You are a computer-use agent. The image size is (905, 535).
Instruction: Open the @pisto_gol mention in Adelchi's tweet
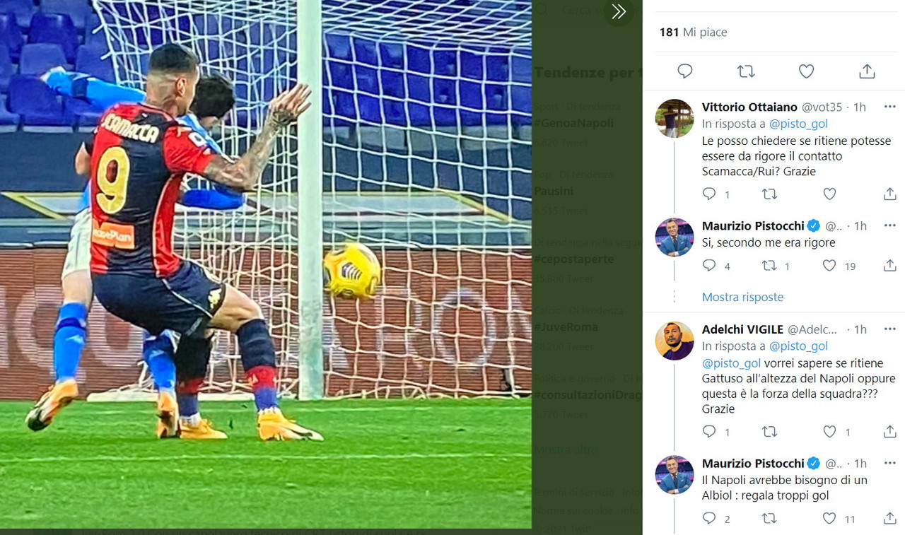tap(731, 363)
